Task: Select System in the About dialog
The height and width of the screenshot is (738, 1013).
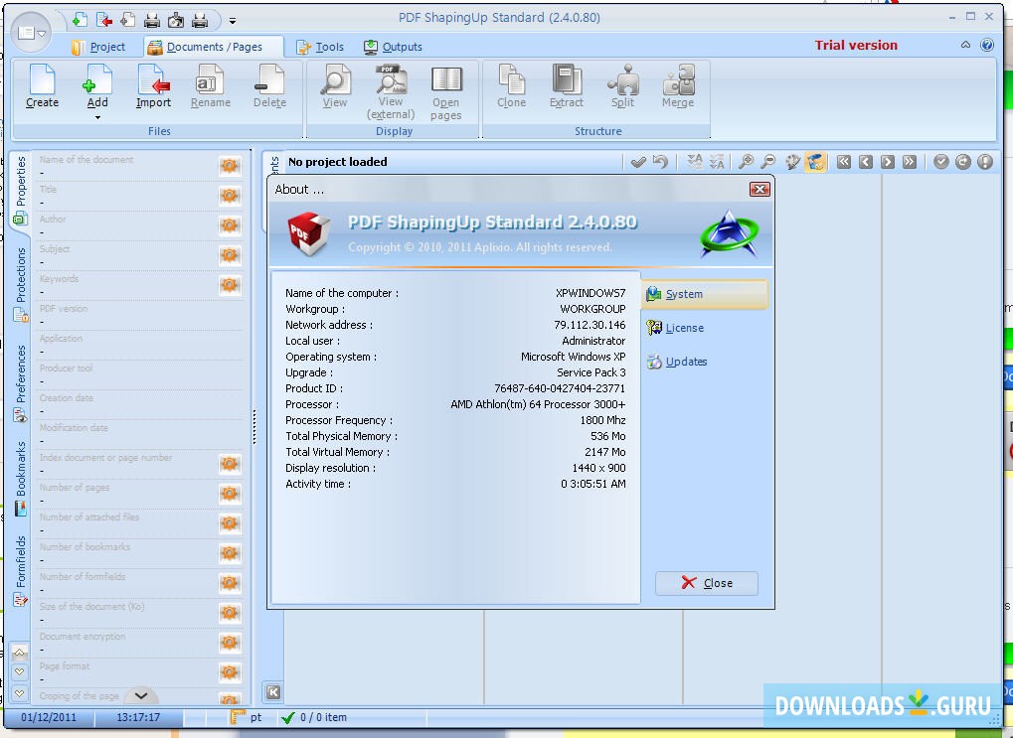Action: pyautogui.click(x=705, y=294)
